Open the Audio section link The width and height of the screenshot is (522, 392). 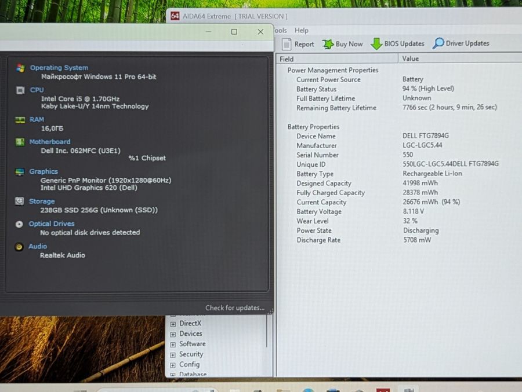38,246
